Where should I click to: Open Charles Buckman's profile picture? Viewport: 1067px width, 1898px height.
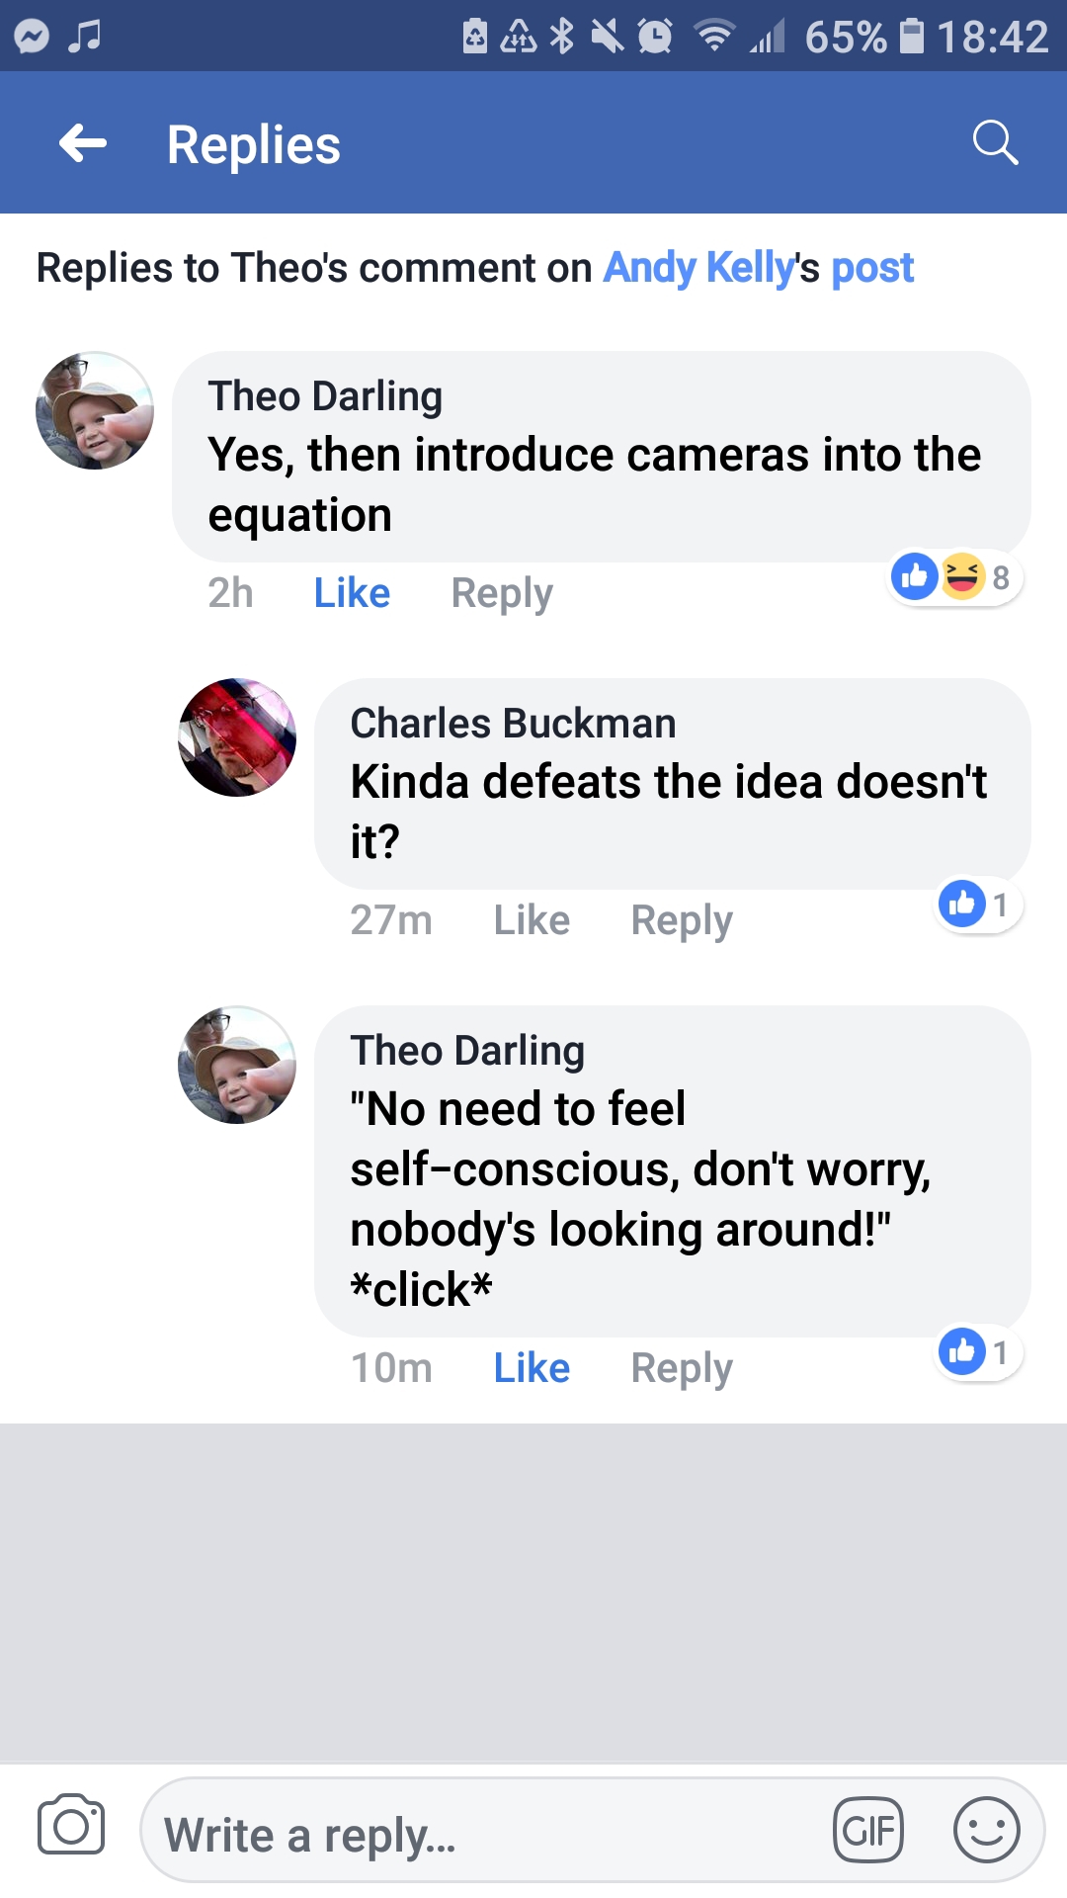pyautogui.click(x=237, y=737)
